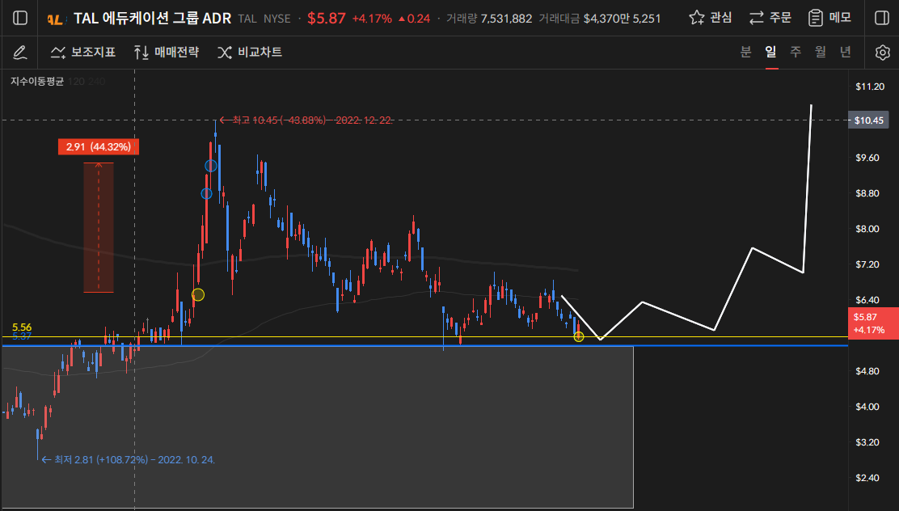Switch to 주 weekly timeframe
Viewport: 899px width, 511px height.
pyautogui.click(x=796, y=53)
